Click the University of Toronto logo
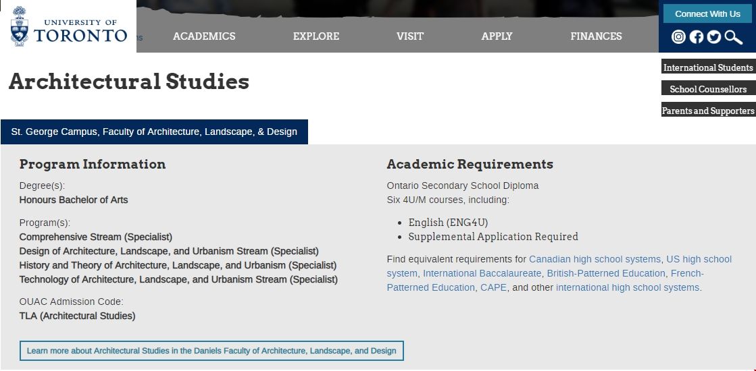This screenshot has width=756, height=371. point(68,26)
